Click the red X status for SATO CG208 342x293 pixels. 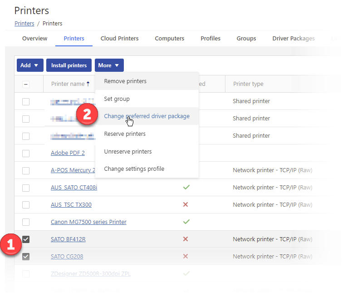[186, 256]
